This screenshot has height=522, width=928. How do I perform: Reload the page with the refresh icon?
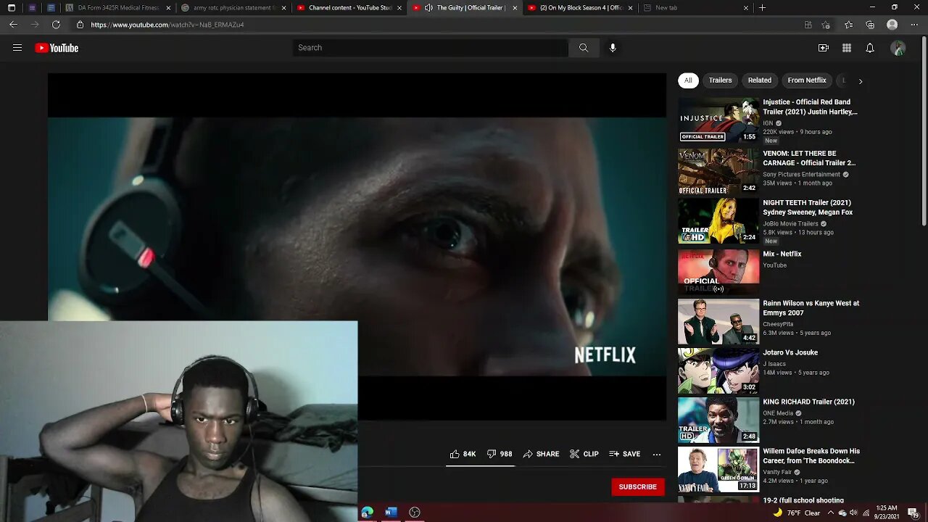pyautogui.click(x=56, y=25)
